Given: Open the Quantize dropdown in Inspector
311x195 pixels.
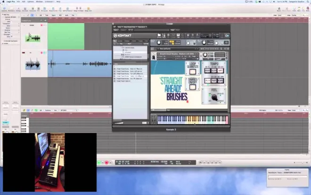Looking at the screenshot, I should [x=12, y=17].
